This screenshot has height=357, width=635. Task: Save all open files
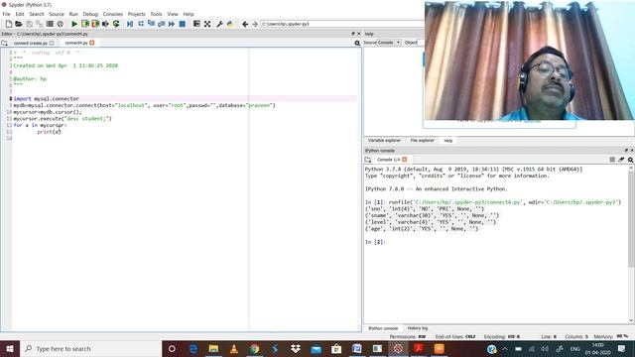coord(40,24)
